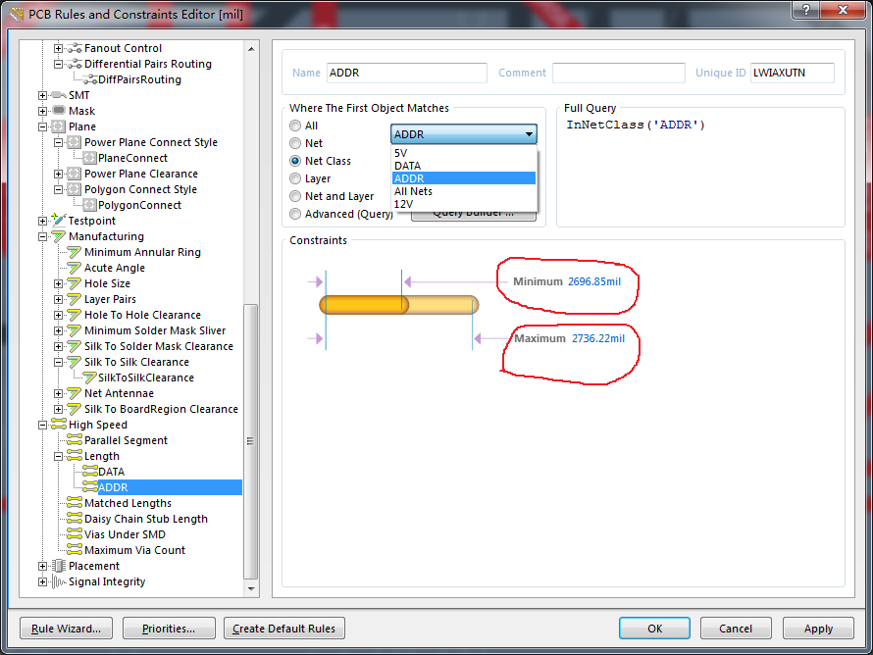873x655 pixels.
Task: Choose ADDR from the net class list
Action: tap(464, 178)
